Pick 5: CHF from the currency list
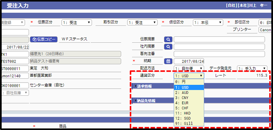This screenshot has width=273, height=130. pos(189,108)
